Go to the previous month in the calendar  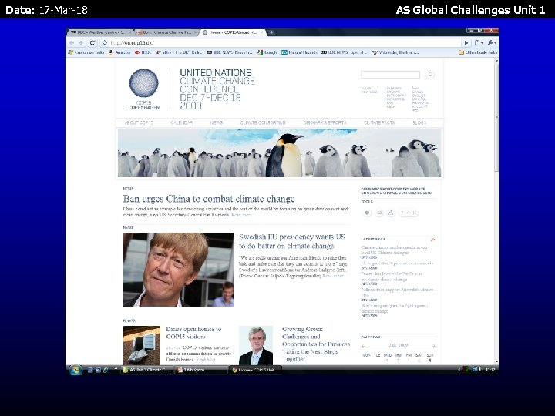pyautogui.click(x=364, y=346)
